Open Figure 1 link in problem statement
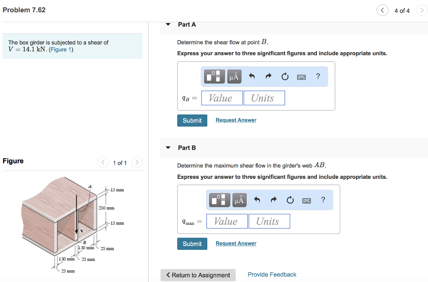This screenshot has width=428, height=282. click(61, 49)
